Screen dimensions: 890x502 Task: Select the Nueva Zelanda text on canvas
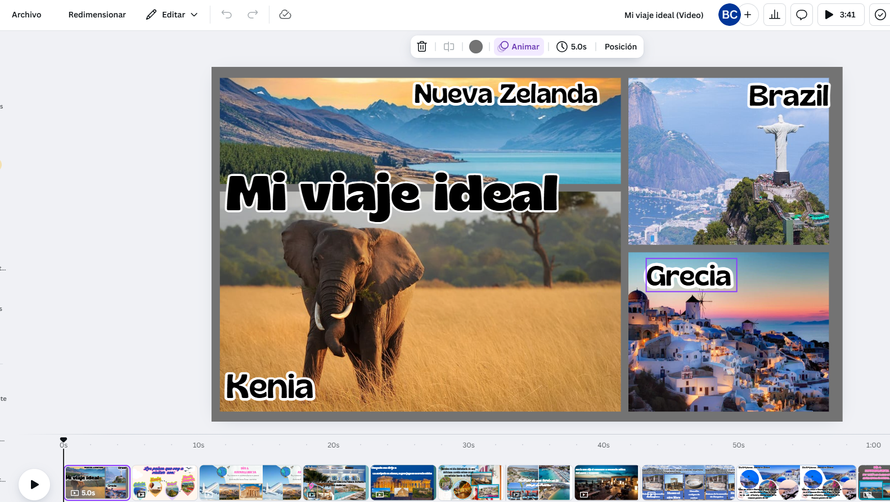click(505, 94)
